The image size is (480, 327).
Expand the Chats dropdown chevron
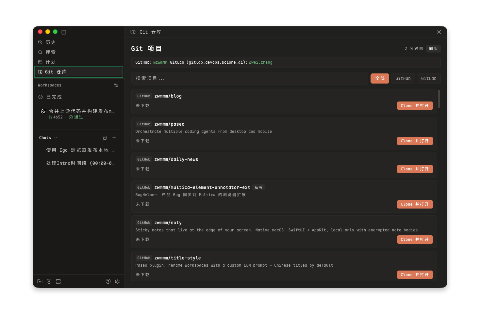tap(56, 138)
